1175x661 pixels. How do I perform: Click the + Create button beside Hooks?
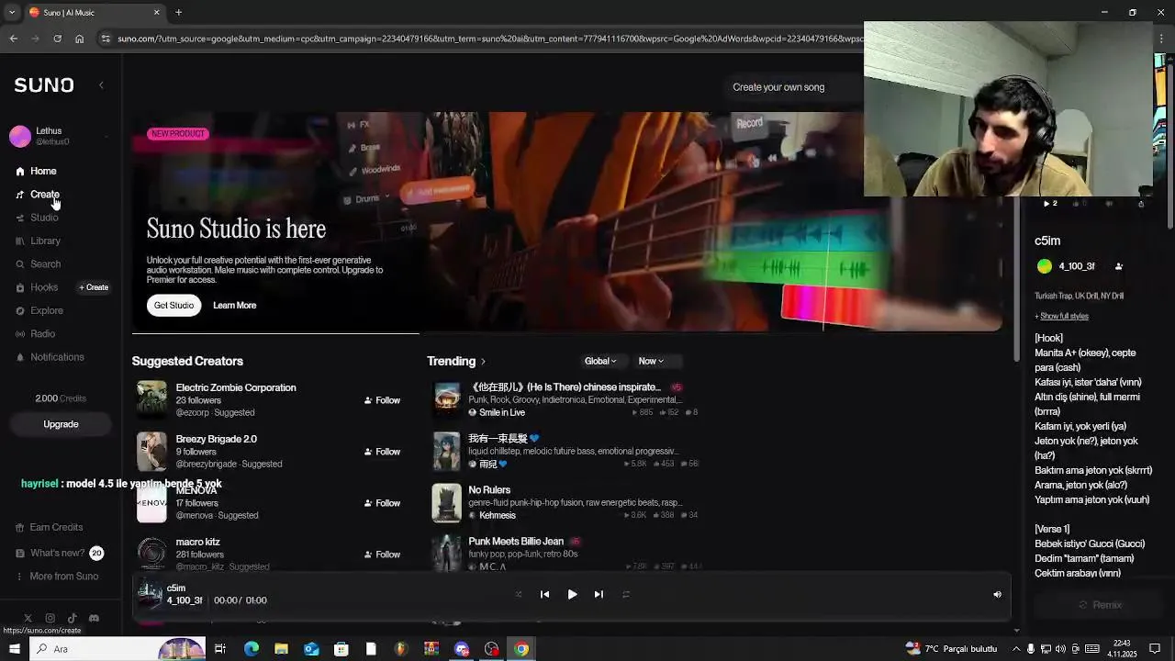94,287
